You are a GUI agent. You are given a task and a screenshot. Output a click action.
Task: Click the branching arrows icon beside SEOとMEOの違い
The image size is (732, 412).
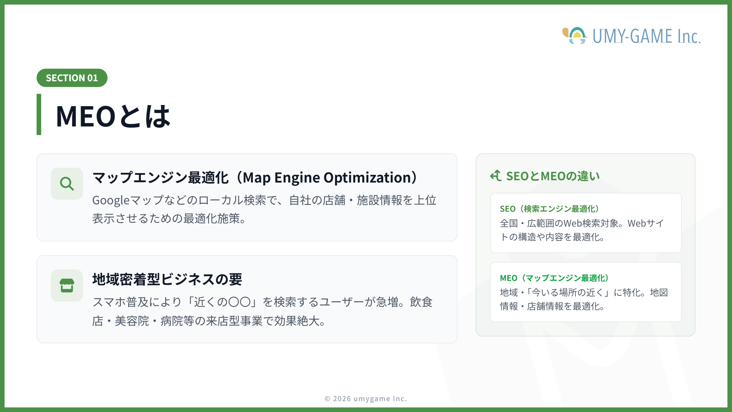(x=496, y=176)
